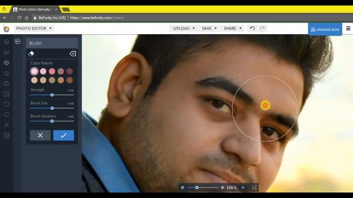This screenshot has height=198, width=353.
Task: Click the clear/reset backspace icon in Blush panel
Action: [x=73, y=54]
